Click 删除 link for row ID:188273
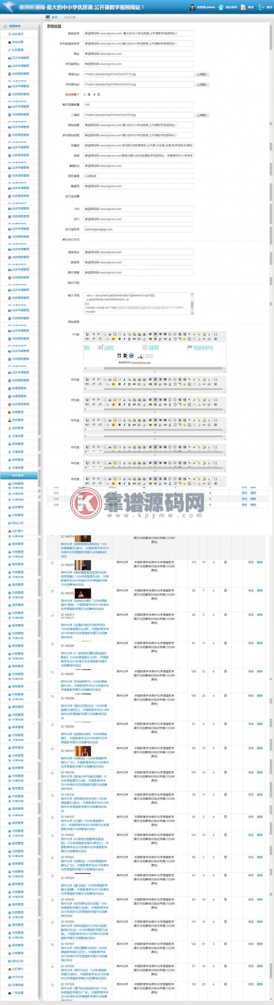The width and height of the screenshot is (274, 1005). 260,563
